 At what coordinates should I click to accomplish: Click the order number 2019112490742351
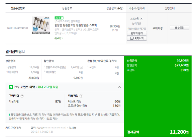pyautogui.click(x=17, y=28)
